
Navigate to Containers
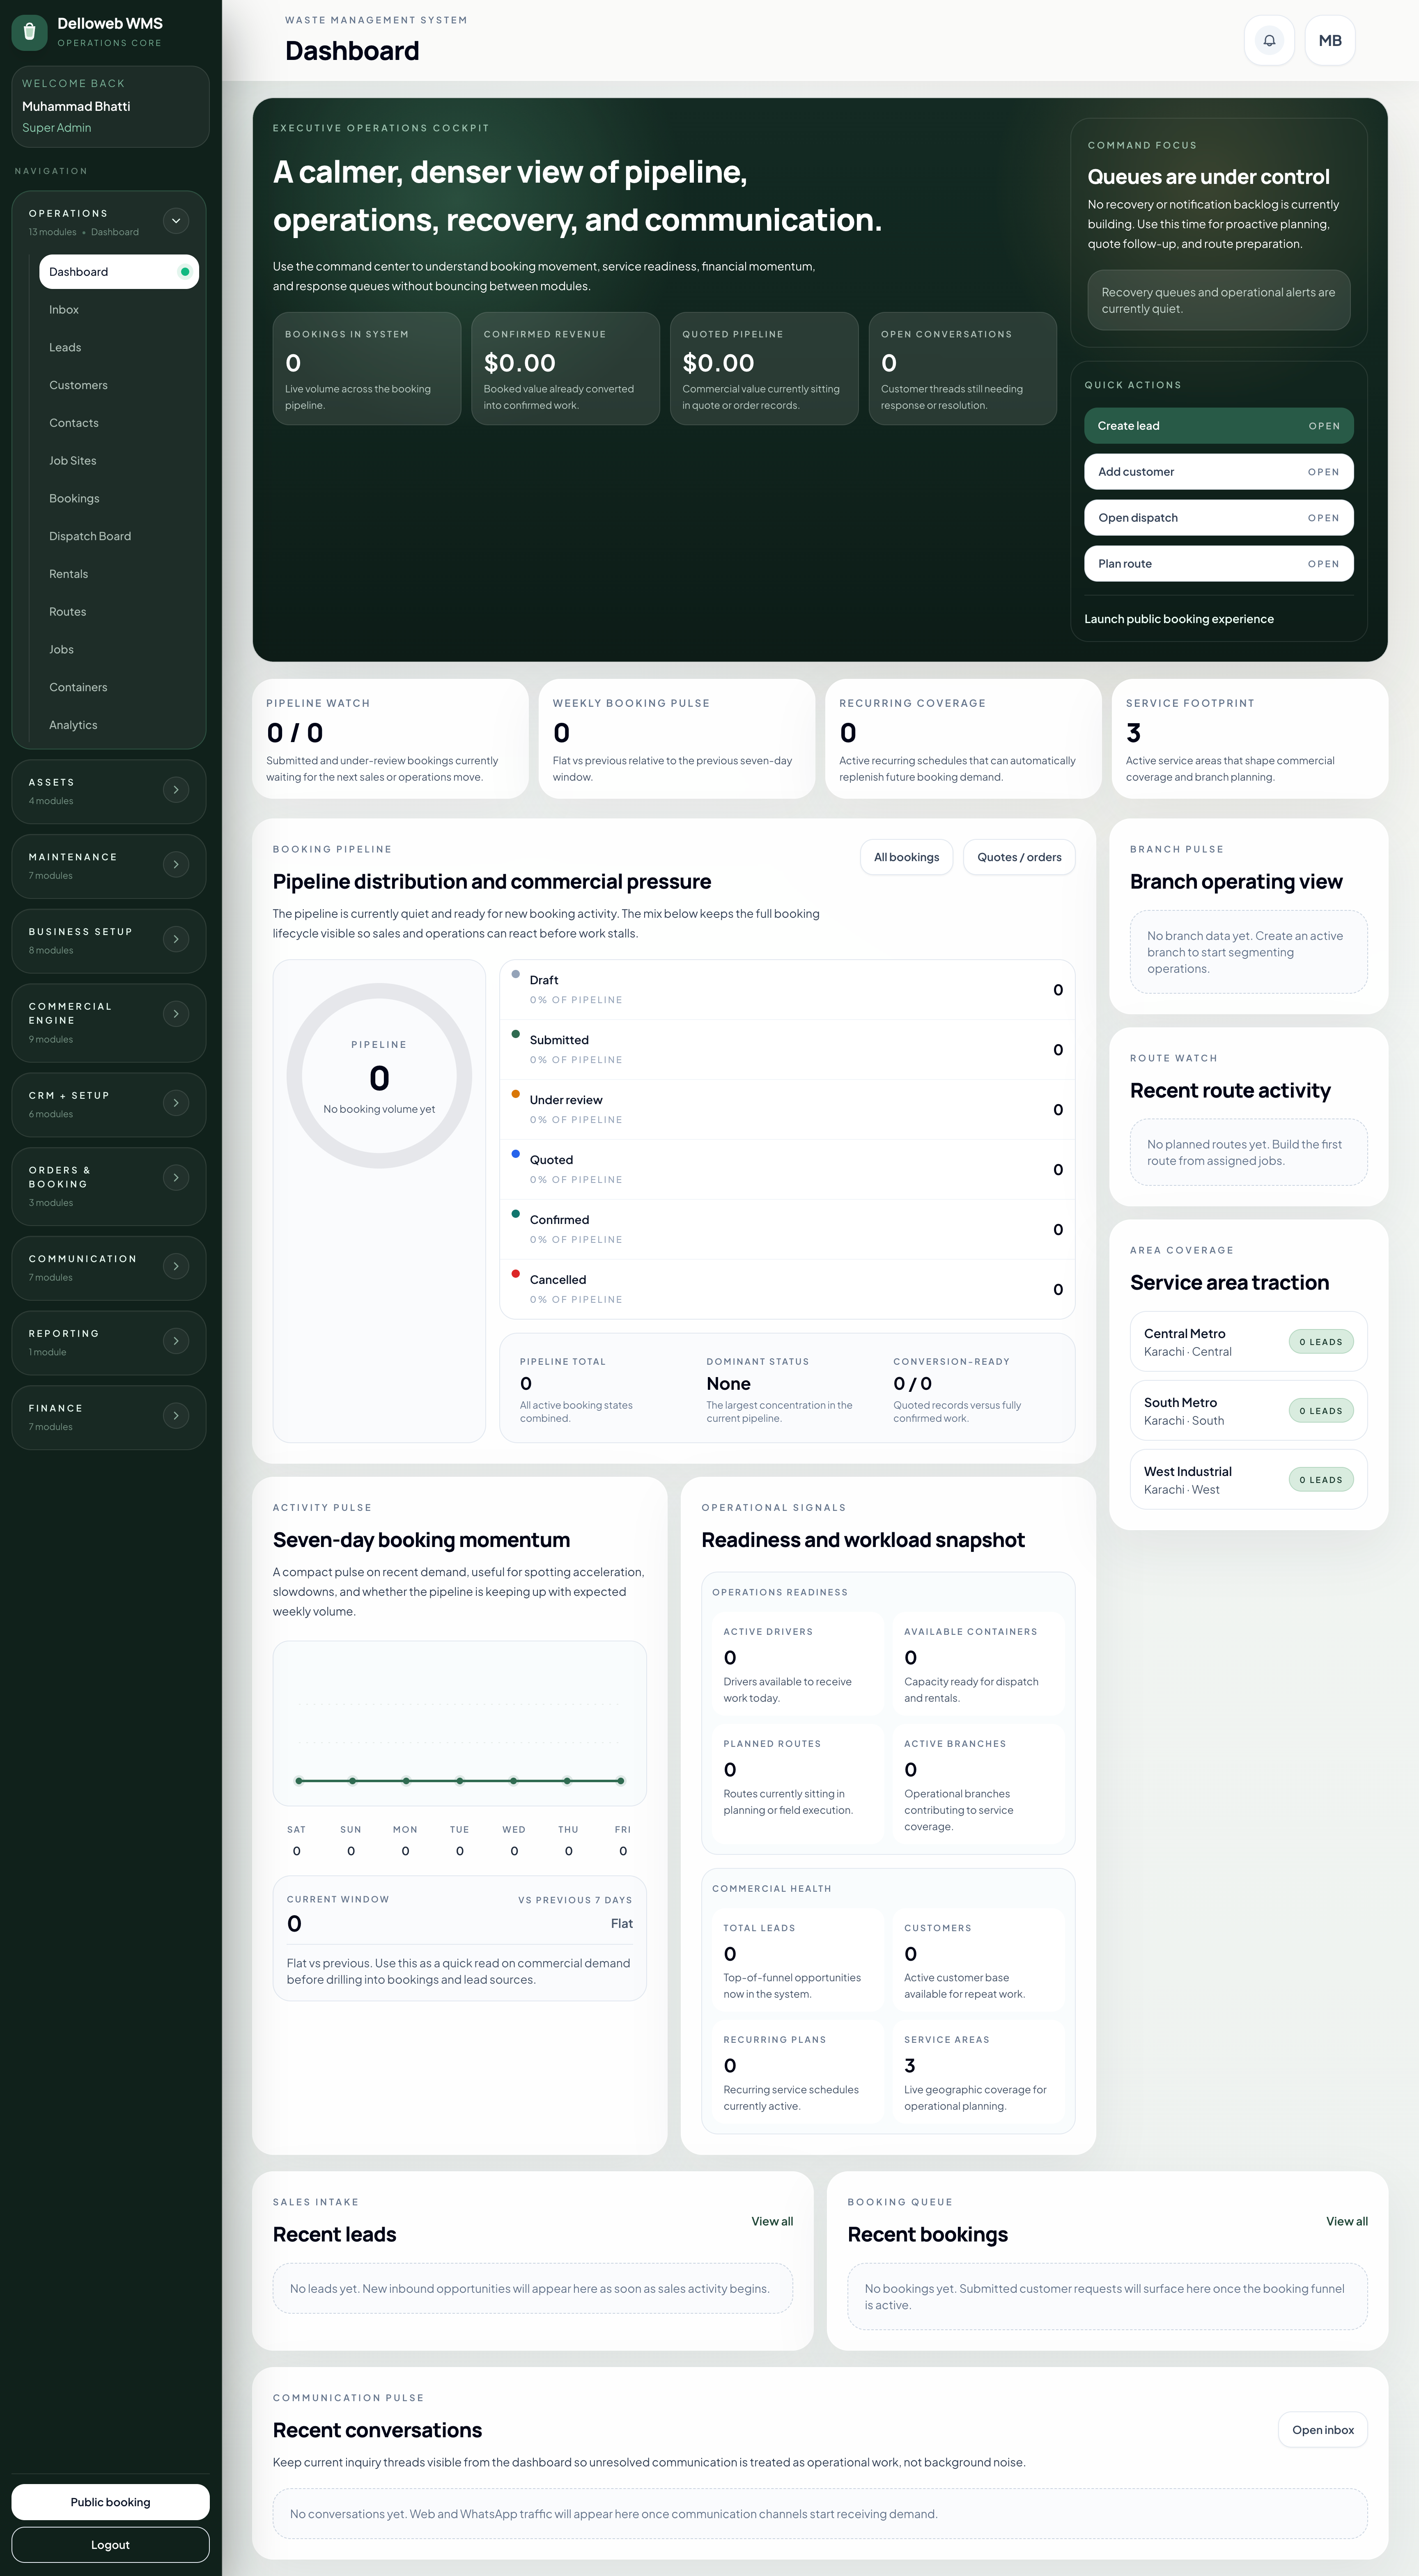pyautogui.click(x=119, y=687)
